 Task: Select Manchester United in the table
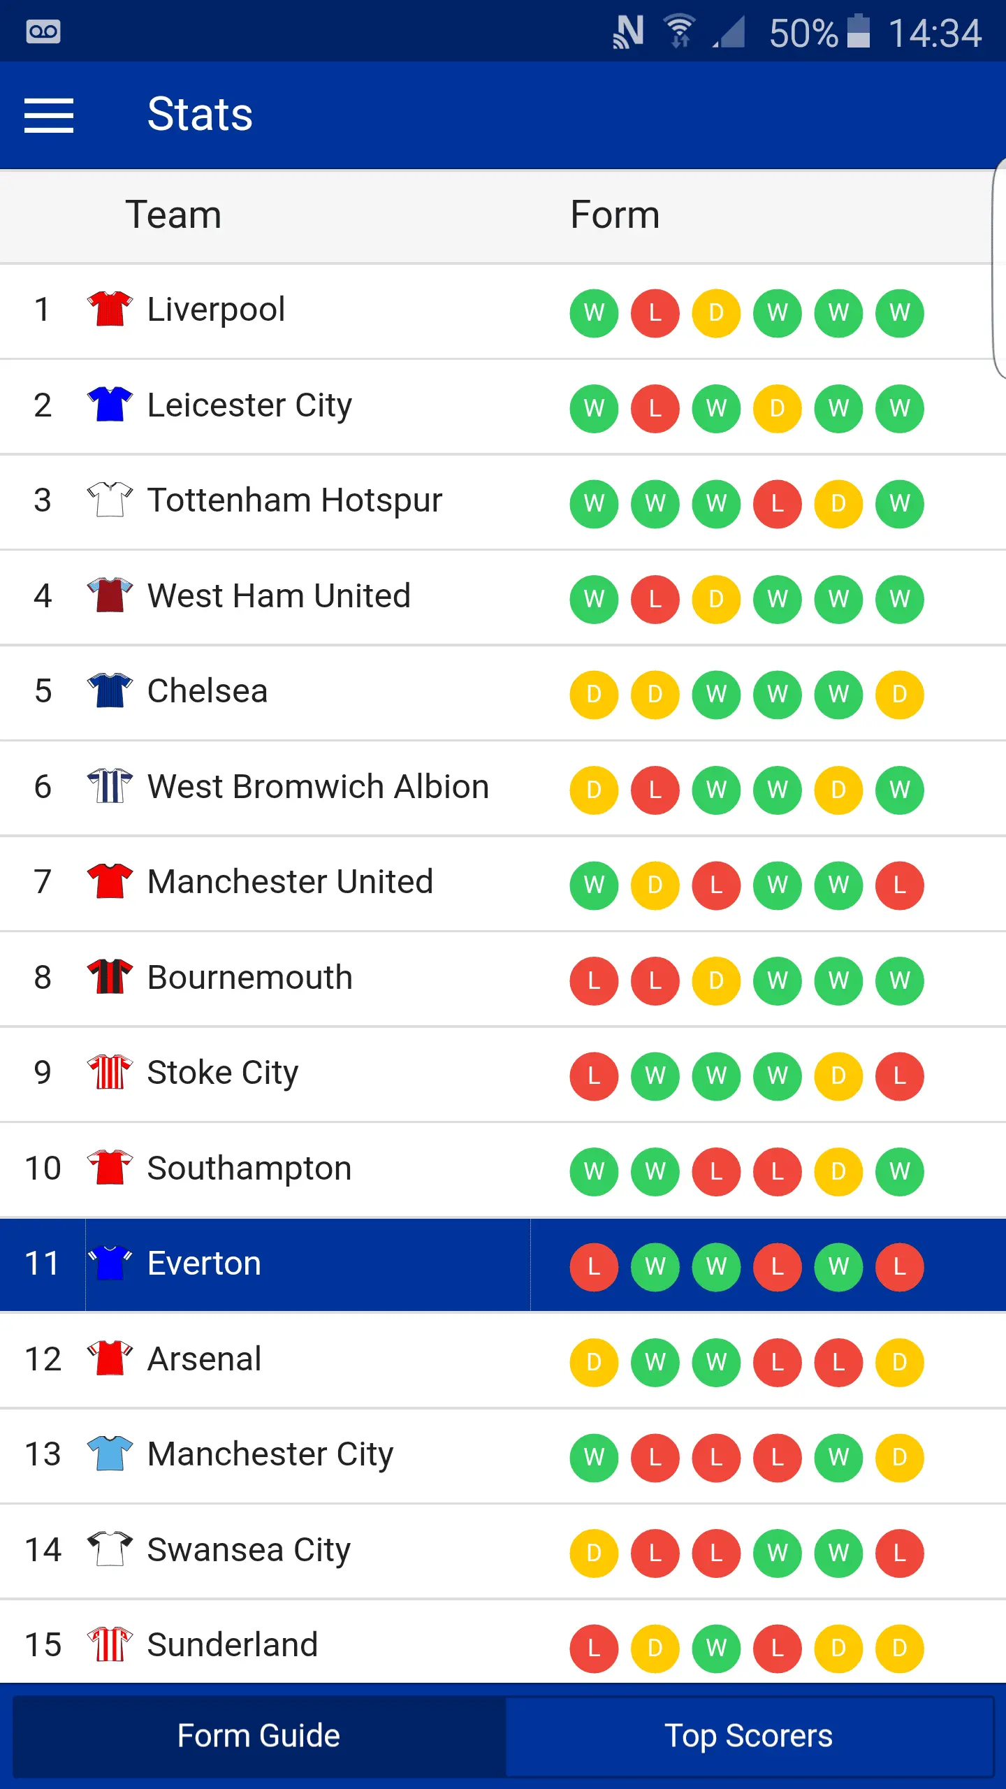pyautogui.click(x=290, y=882)
